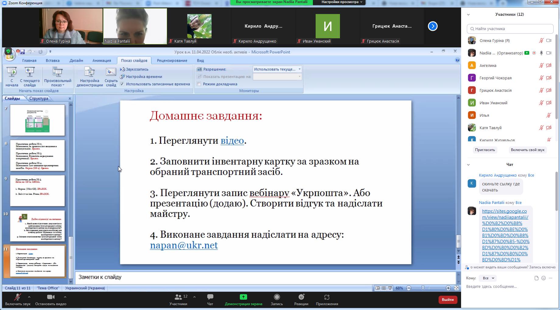Start slideshow from current slide icon
The image size is (560, 310).
click(x=30, y=72)
